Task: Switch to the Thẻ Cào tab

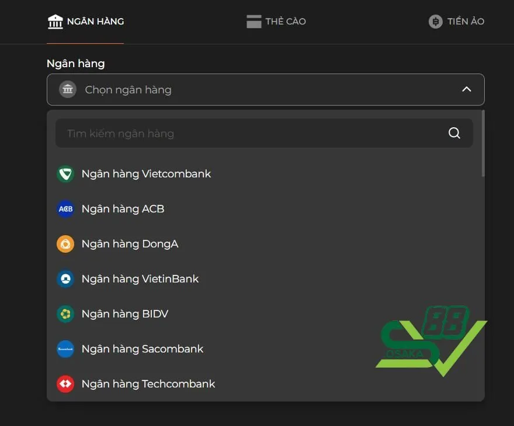Action: 276,22
